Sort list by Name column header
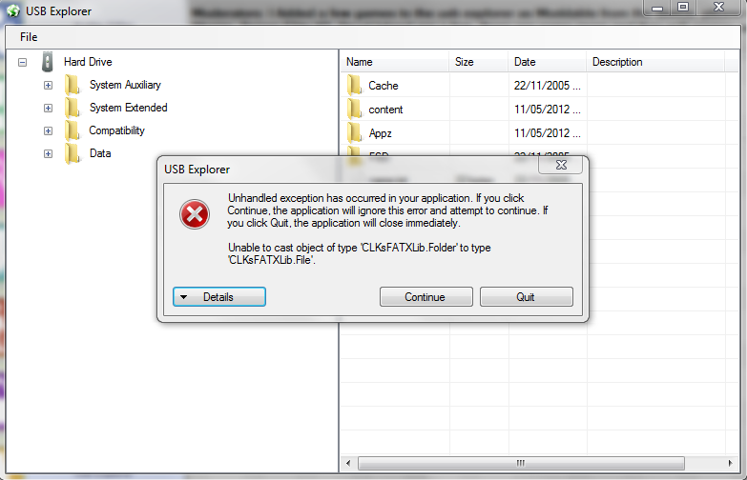The height and width of the screenshot is (480, 747). pyautogui.click(x=394, y=62)
